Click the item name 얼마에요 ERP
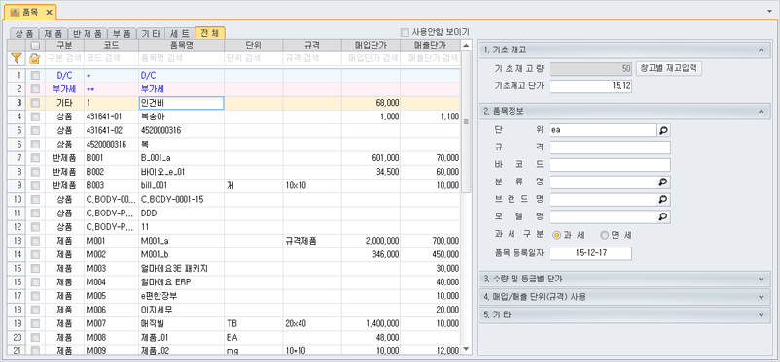This screenshot has width=780, height=362. 181,282
